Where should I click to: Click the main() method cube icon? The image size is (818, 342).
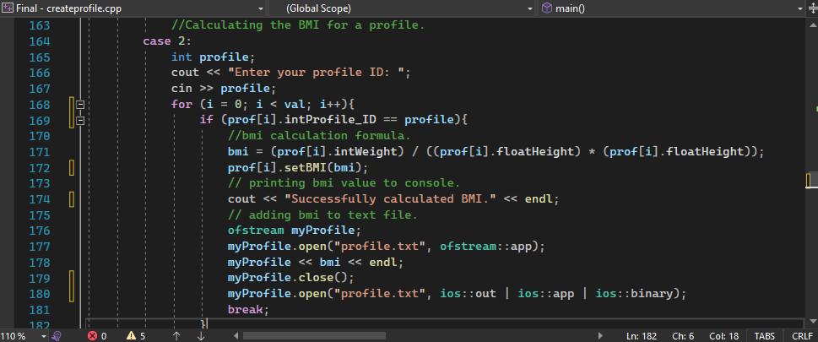tap(547, 8)
